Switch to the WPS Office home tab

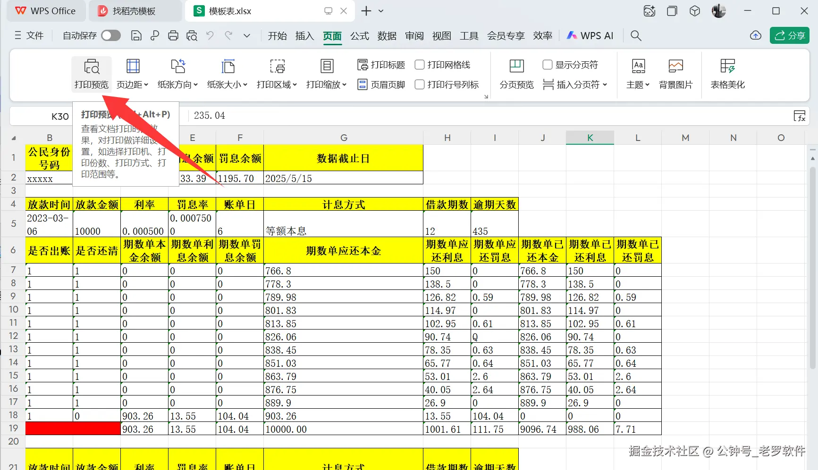[x=46, y=11]
